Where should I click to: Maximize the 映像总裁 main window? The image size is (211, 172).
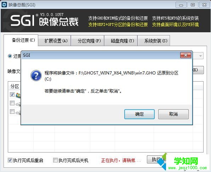(193, 5)
